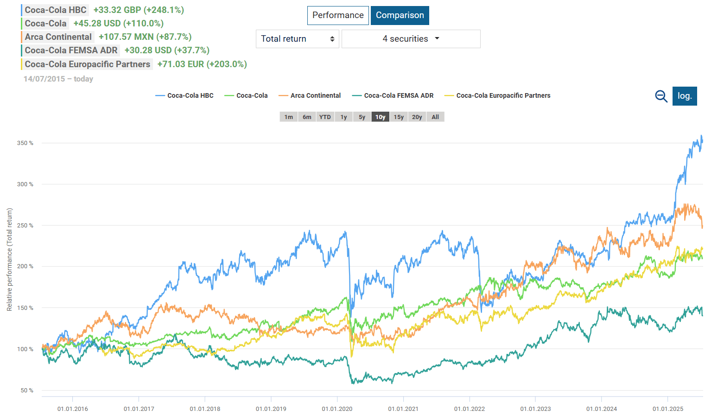This screenshot has height=416, width=705.
Task: Zoom out using the magnifier icon
Action: point(661,96)
